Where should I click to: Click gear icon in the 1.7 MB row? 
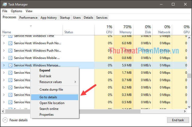pos(10,73)
